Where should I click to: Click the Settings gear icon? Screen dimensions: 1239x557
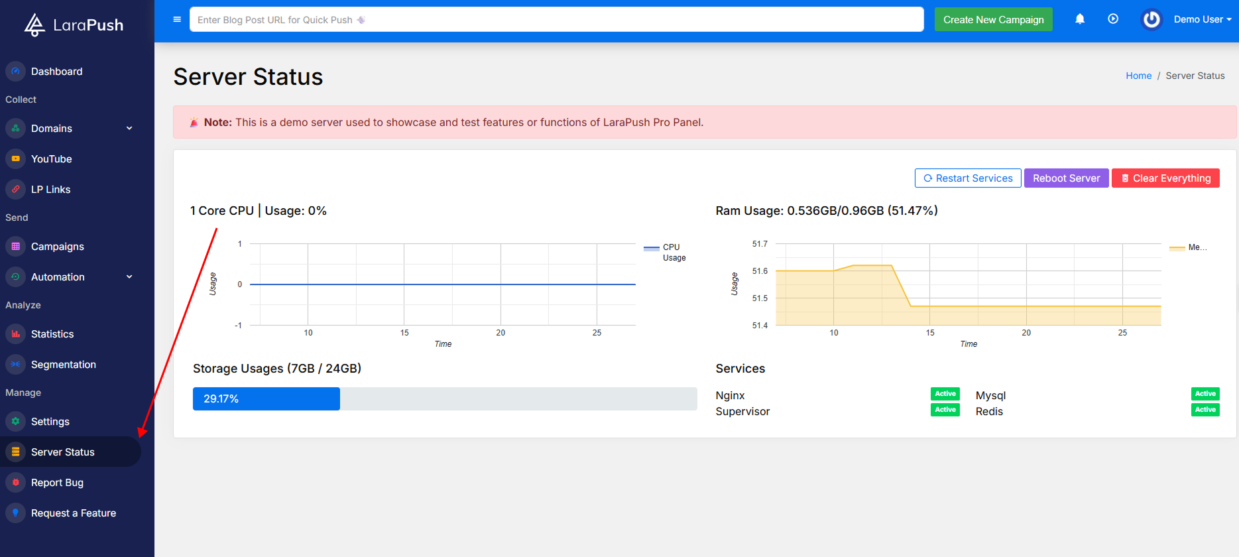16,421
